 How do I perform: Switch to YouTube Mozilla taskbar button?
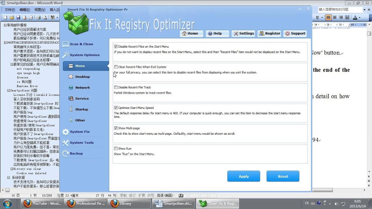pyautogui.click(x=42, y=203)
